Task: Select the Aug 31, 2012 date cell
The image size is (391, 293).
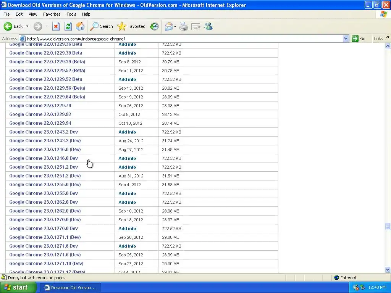Action: pyautogui.click(x=131, y=176)
